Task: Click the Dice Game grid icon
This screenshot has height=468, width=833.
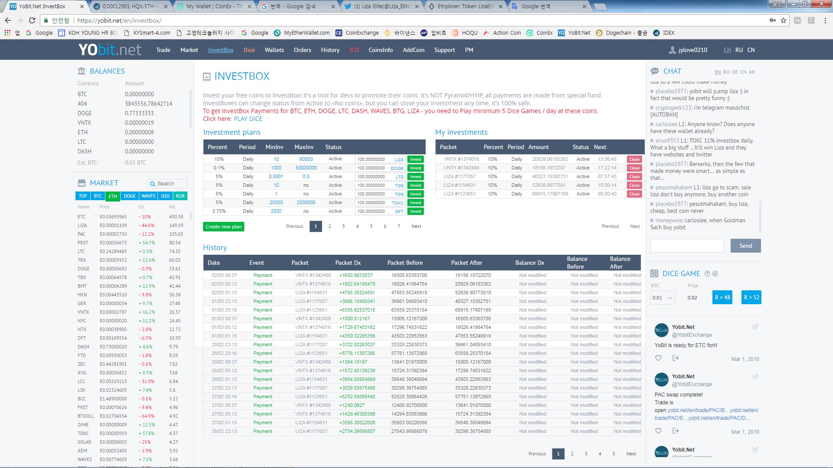Action: pyautogui.click(x=654, y=273)
